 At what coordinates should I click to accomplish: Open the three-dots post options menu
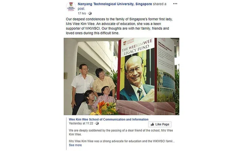(175, 4)
